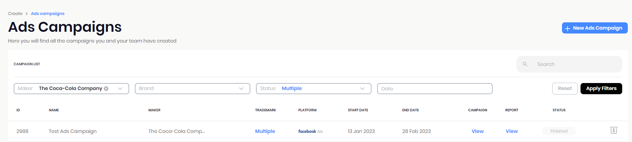The height and width of the screenshot is (142, 632).
Task: Click the Multiple trademark link
Action: click(265, 131)
